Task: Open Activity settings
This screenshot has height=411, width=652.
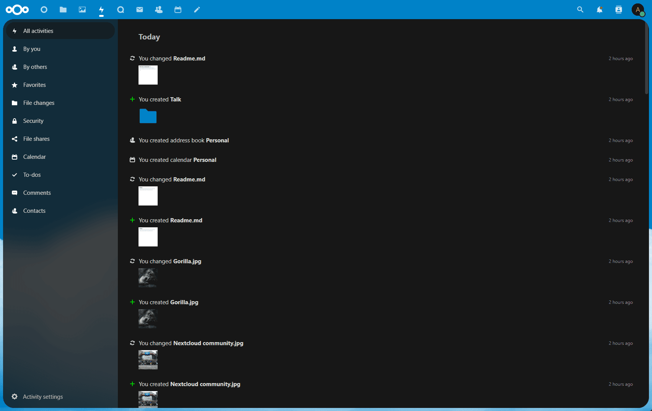Action: pyautogui.click(x=60, y=396)
